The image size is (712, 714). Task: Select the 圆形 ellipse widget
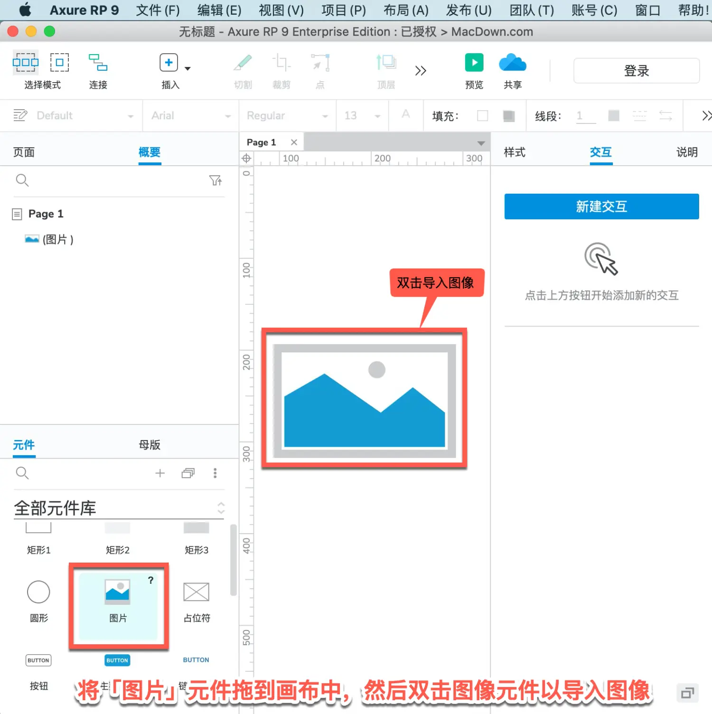tap(38, 602)
